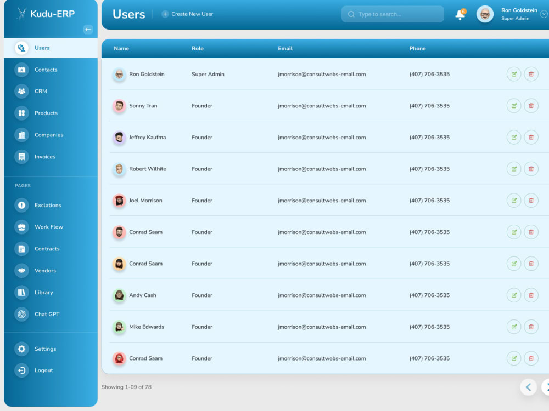The width and height of the screenshot is (549, 411).
Task: Click Robert Wilhite's email address
Action: point(322,169)
